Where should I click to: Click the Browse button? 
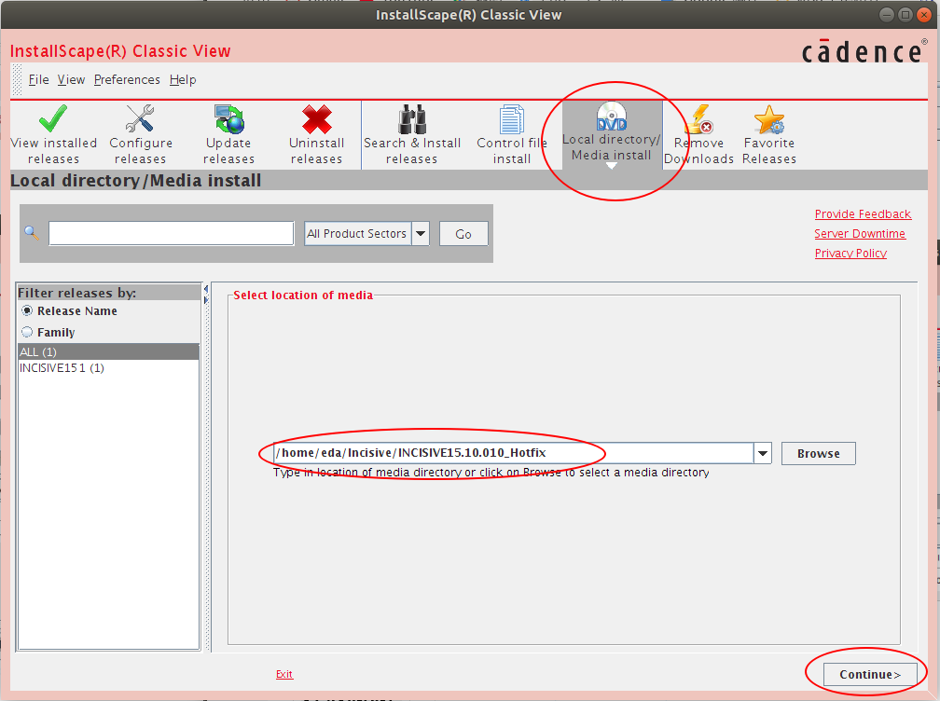(819, 454)
